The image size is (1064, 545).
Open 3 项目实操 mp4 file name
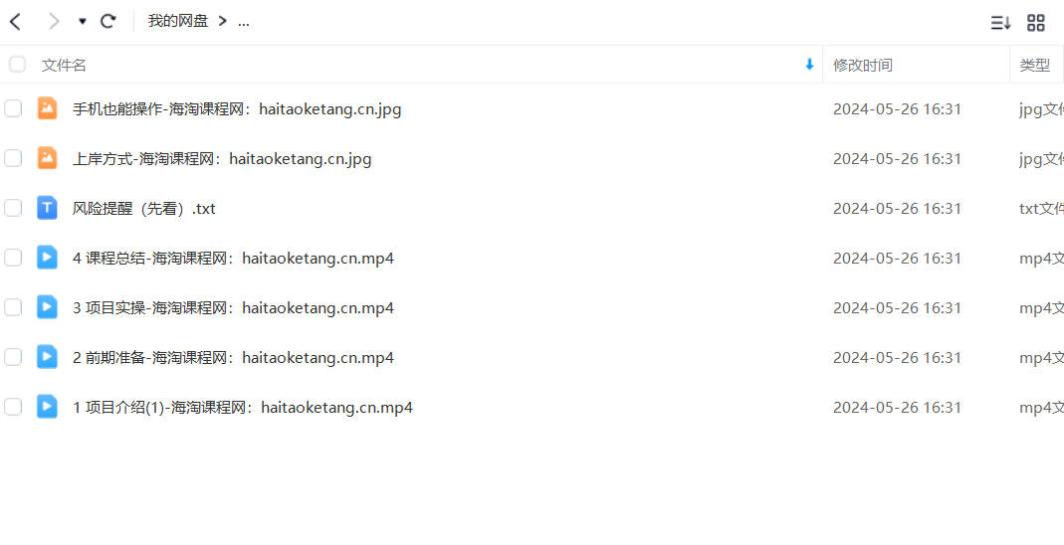(x=234, y=307)
